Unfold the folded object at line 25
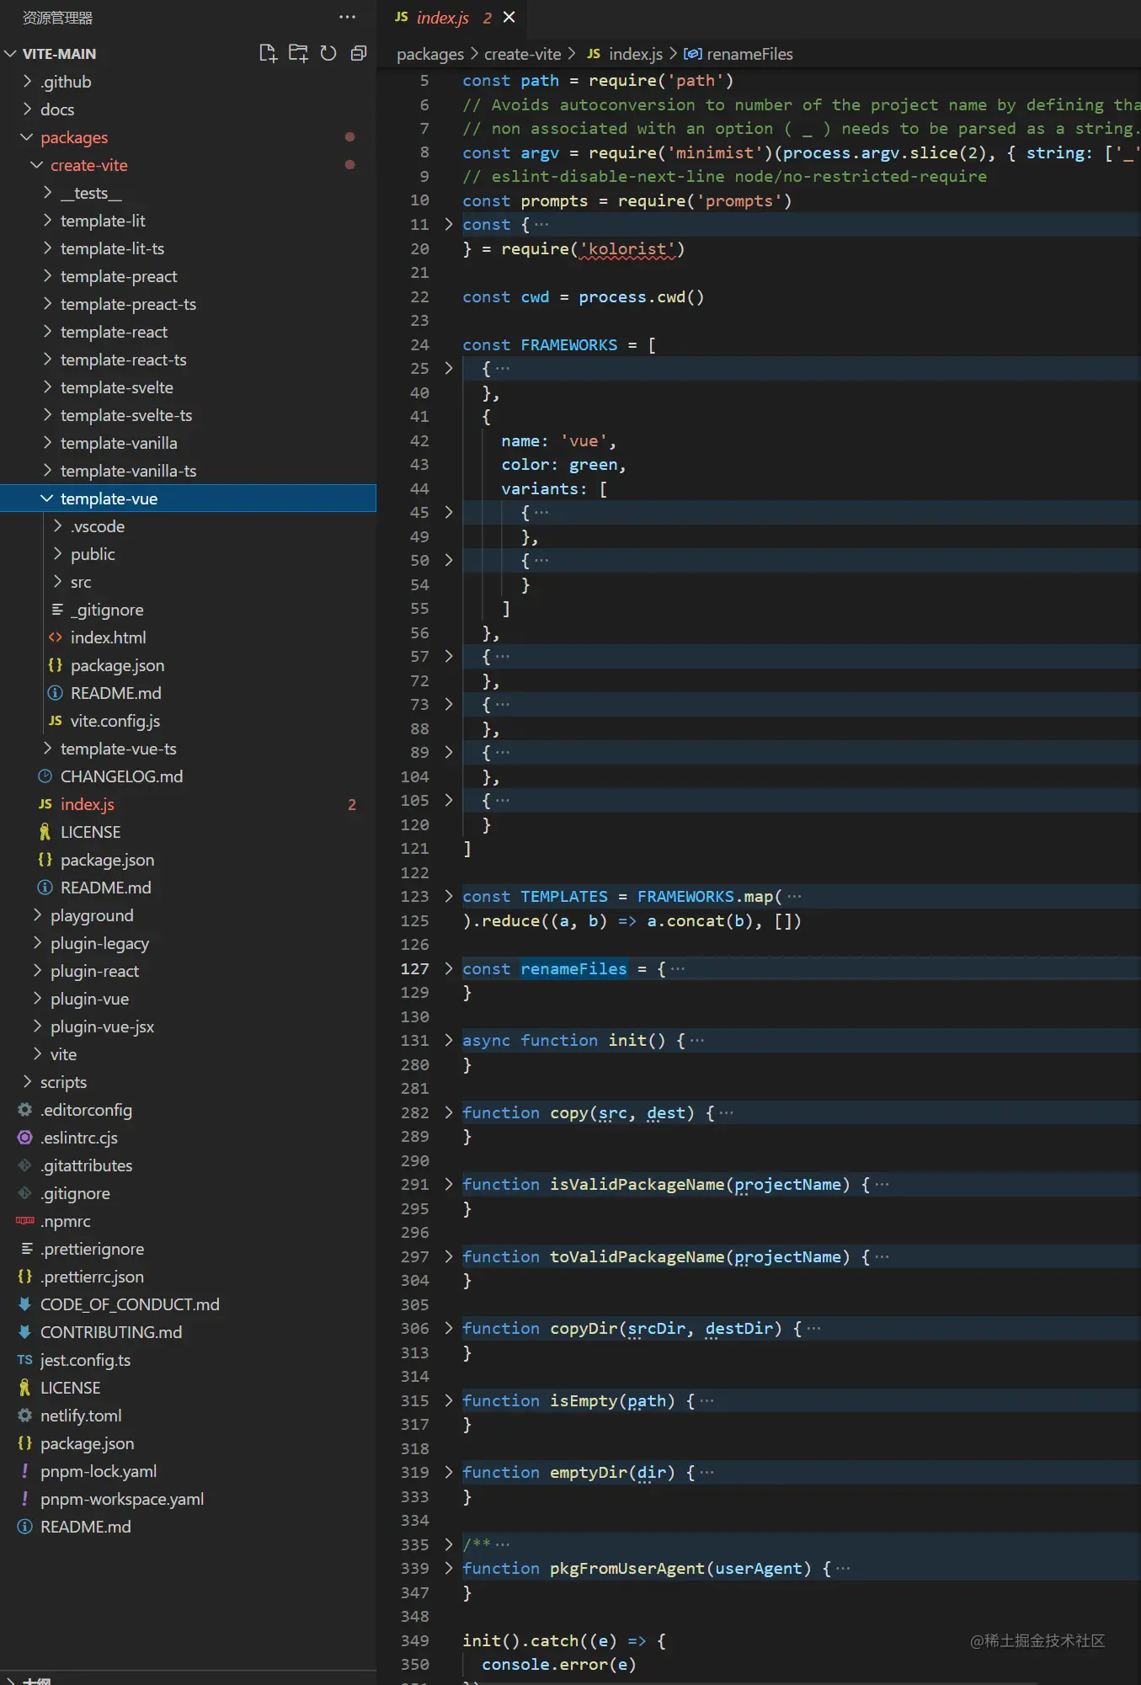Screen dimensions: 1141x1685 tap(449, 369)
